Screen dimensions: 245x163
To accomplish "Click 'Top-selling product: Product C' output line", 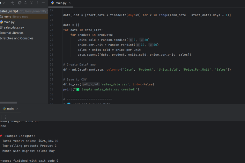I will [x=29, y=146].
